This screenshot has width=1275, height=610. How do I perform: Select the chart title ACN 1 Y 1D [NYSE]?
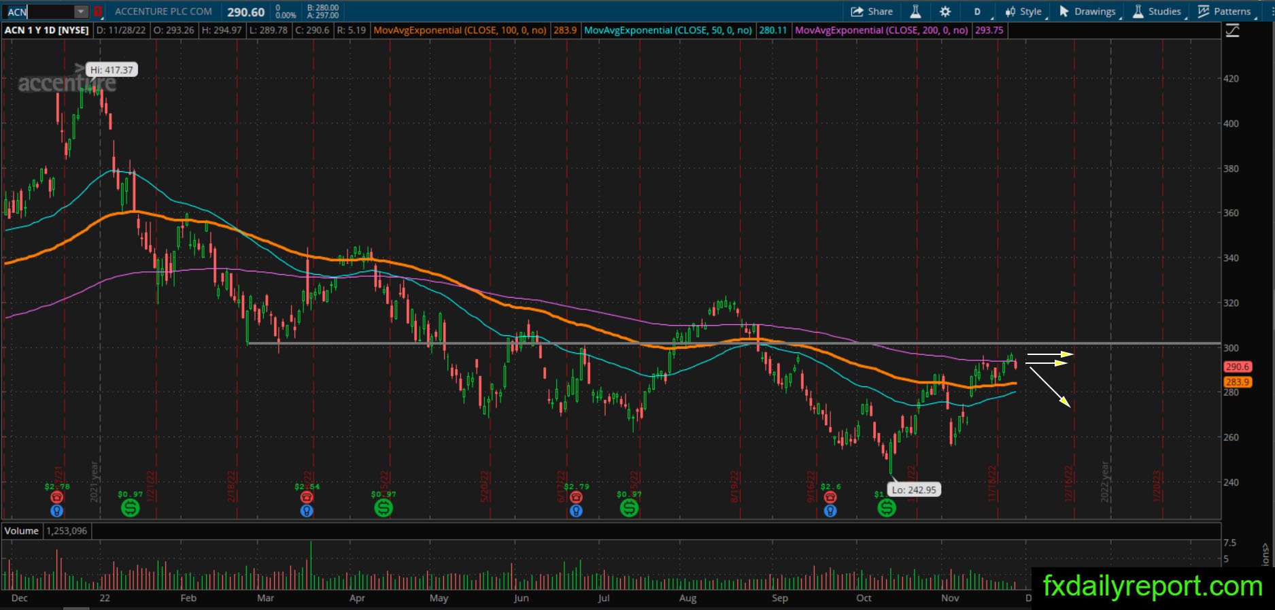point(47,31)
